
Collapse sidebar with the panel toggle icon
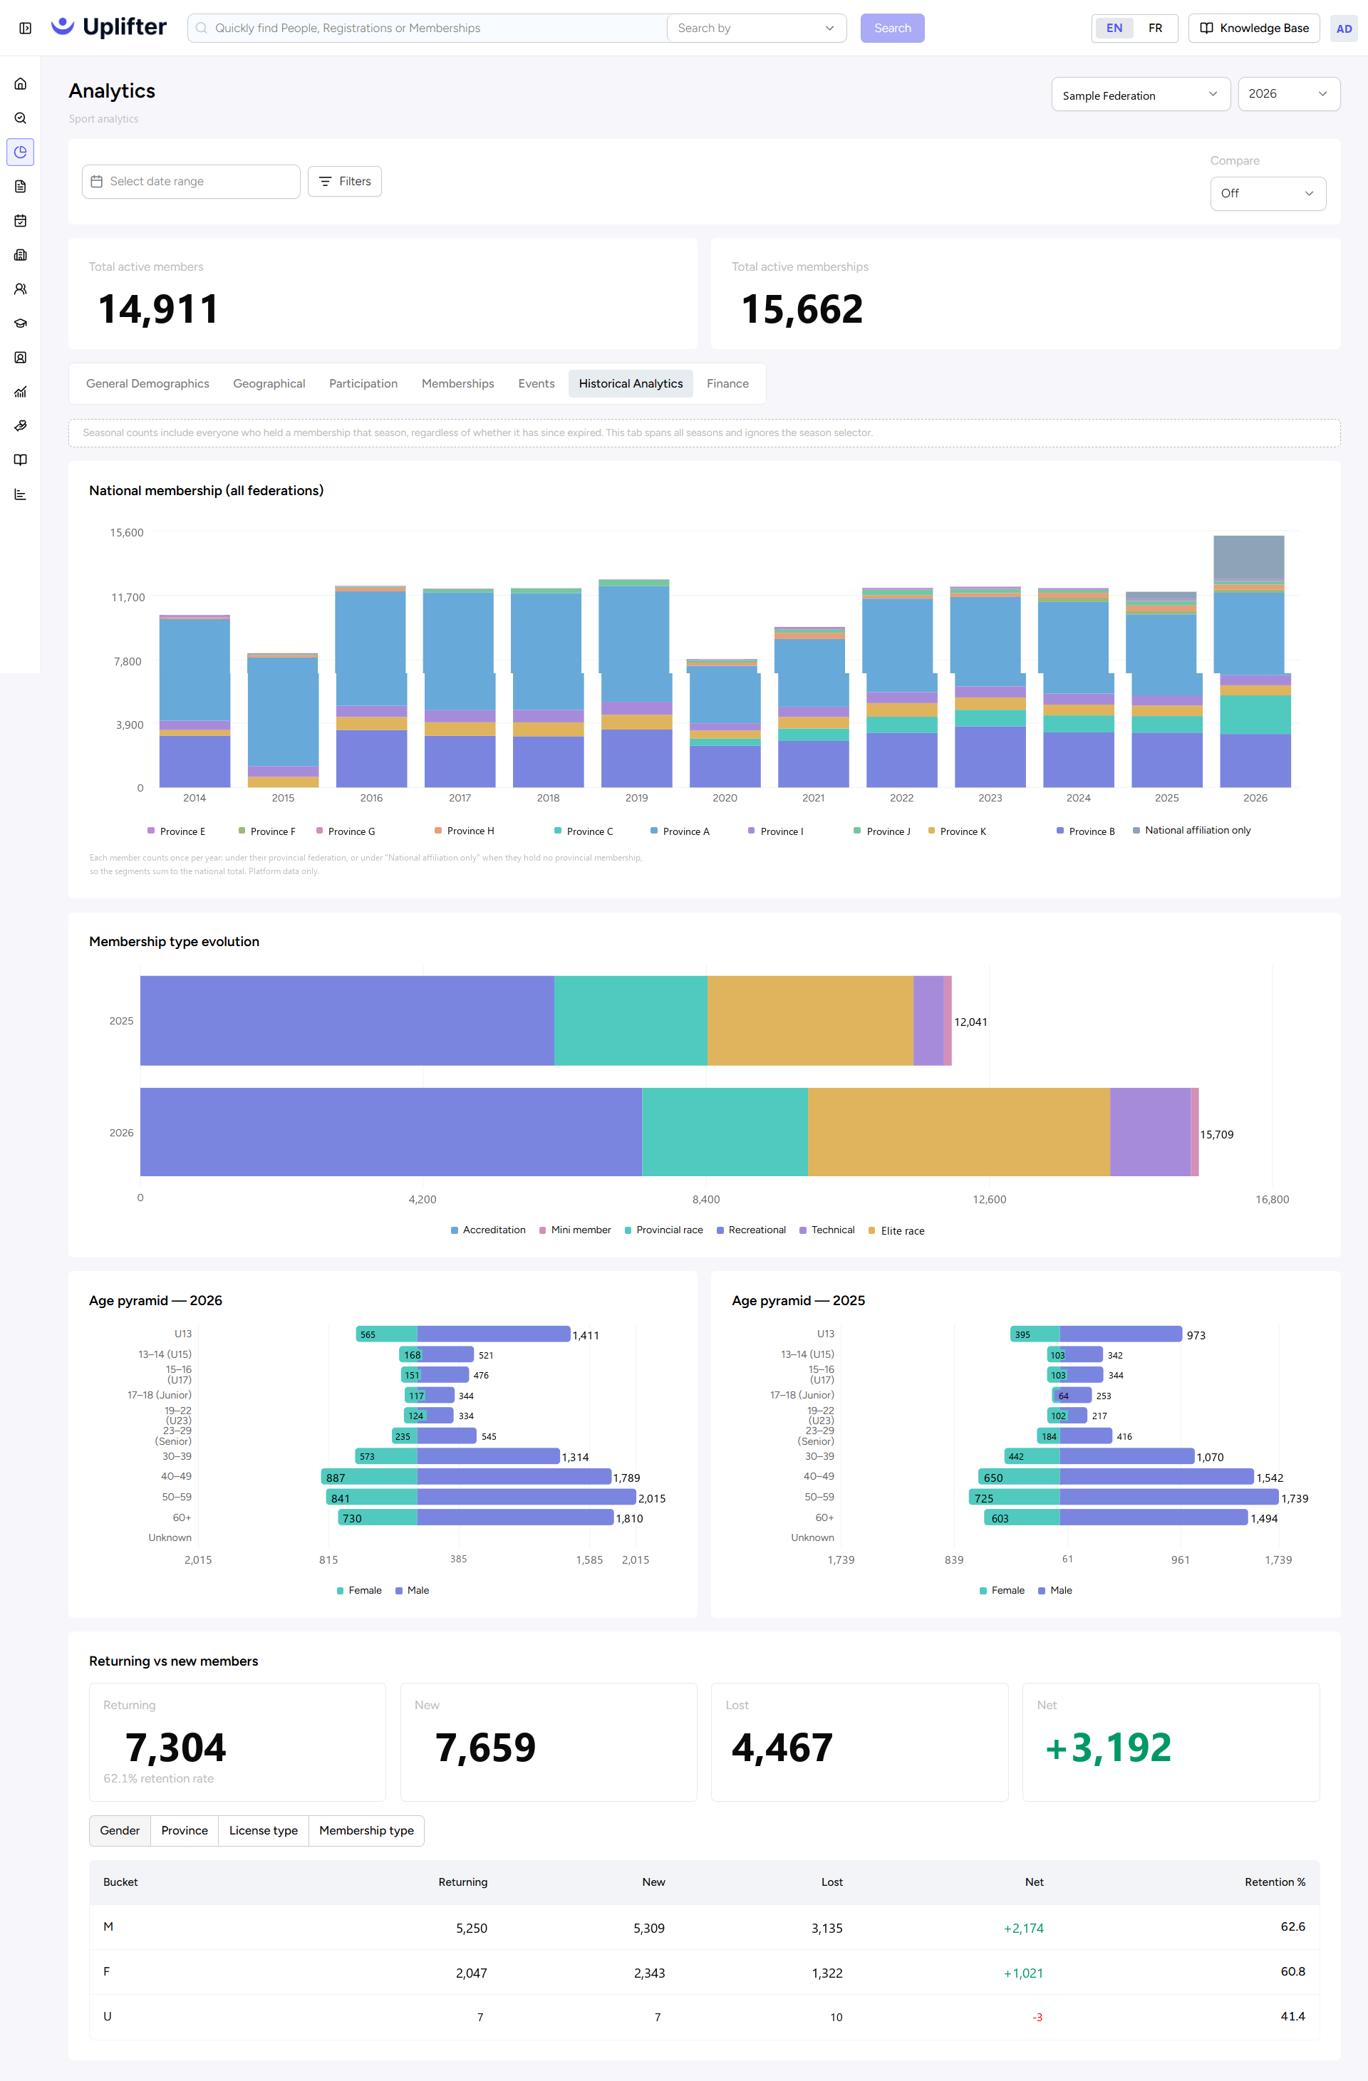click(26, 28)
